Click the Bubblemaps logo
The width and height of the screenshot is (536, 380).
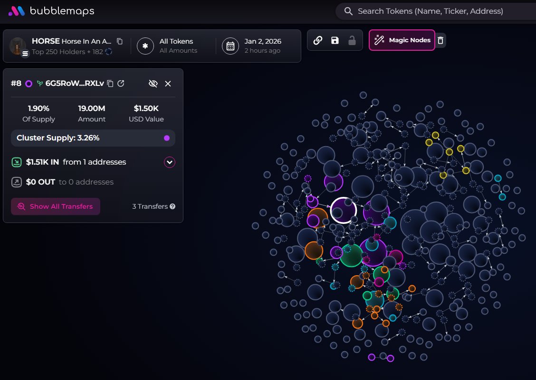51,11
